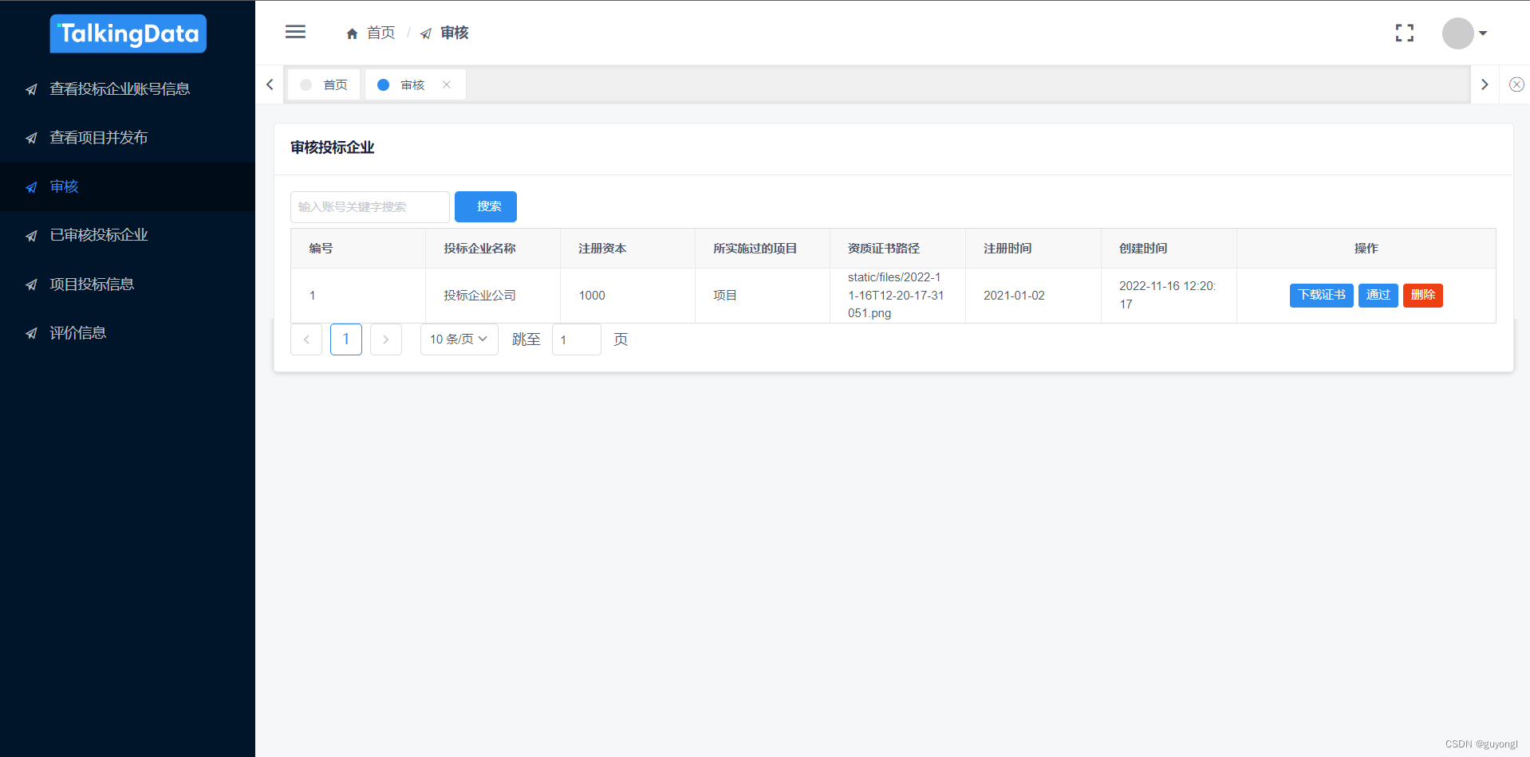This screenshot has width=1530, height=757.
Task: Switch to the 首页 tab
Action: [x=324, y=84]
